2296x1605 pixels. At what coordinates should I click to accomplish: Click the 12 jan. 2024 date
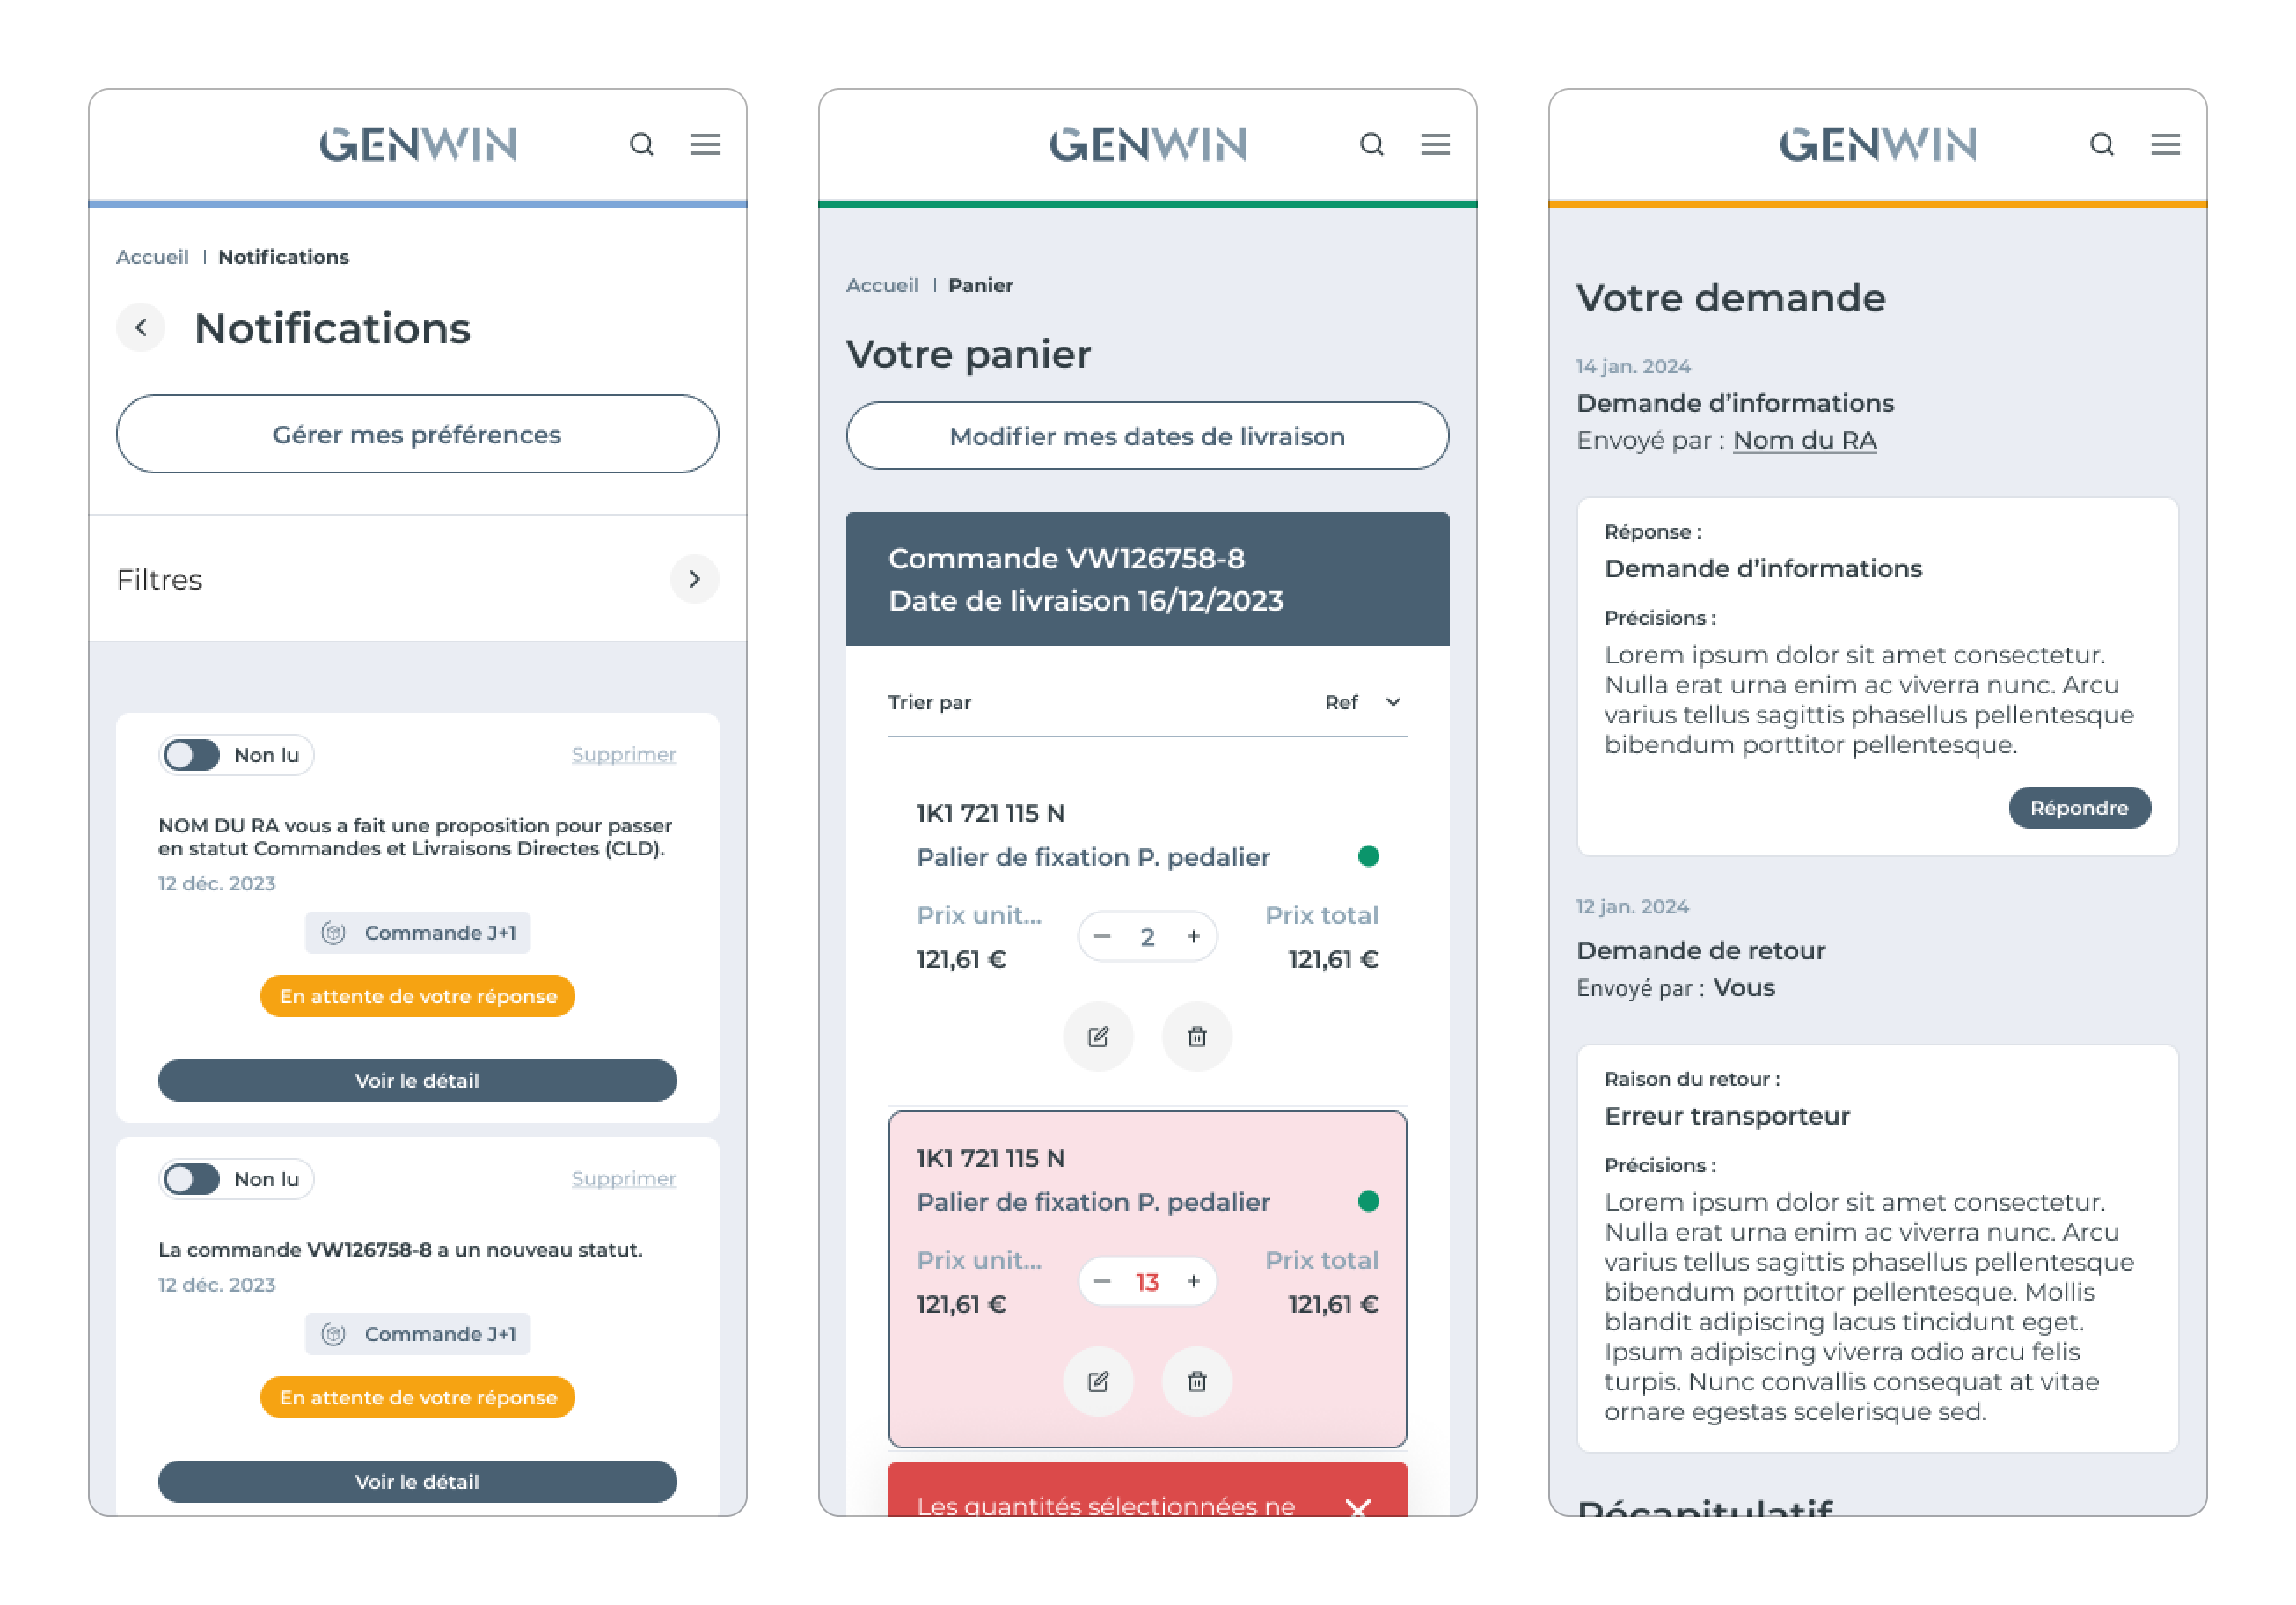coord(1633,906)
